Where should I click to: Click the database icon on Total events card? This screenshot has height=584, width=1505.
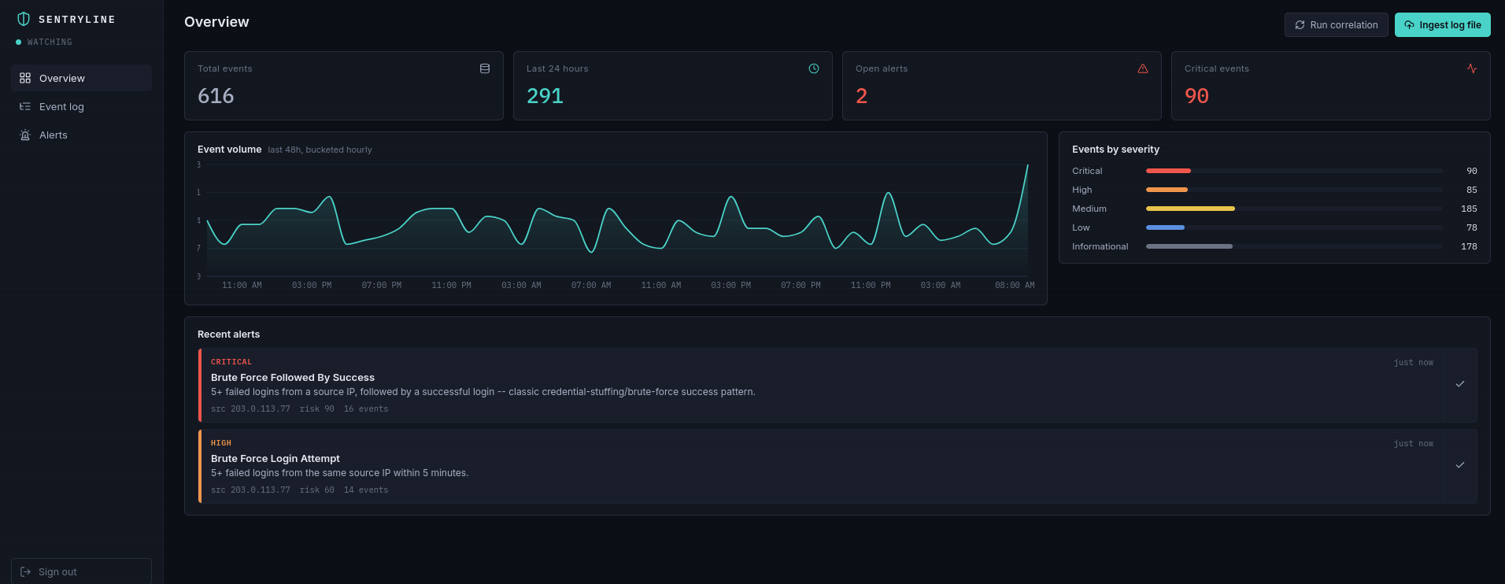click(x=485, y=68)
